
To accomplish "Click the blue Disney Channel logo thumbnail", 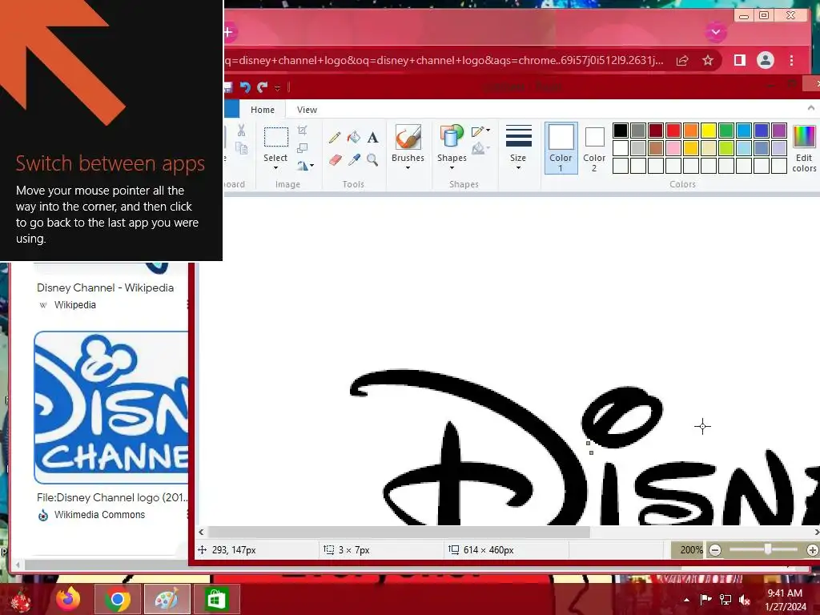I will pos(111,408).
